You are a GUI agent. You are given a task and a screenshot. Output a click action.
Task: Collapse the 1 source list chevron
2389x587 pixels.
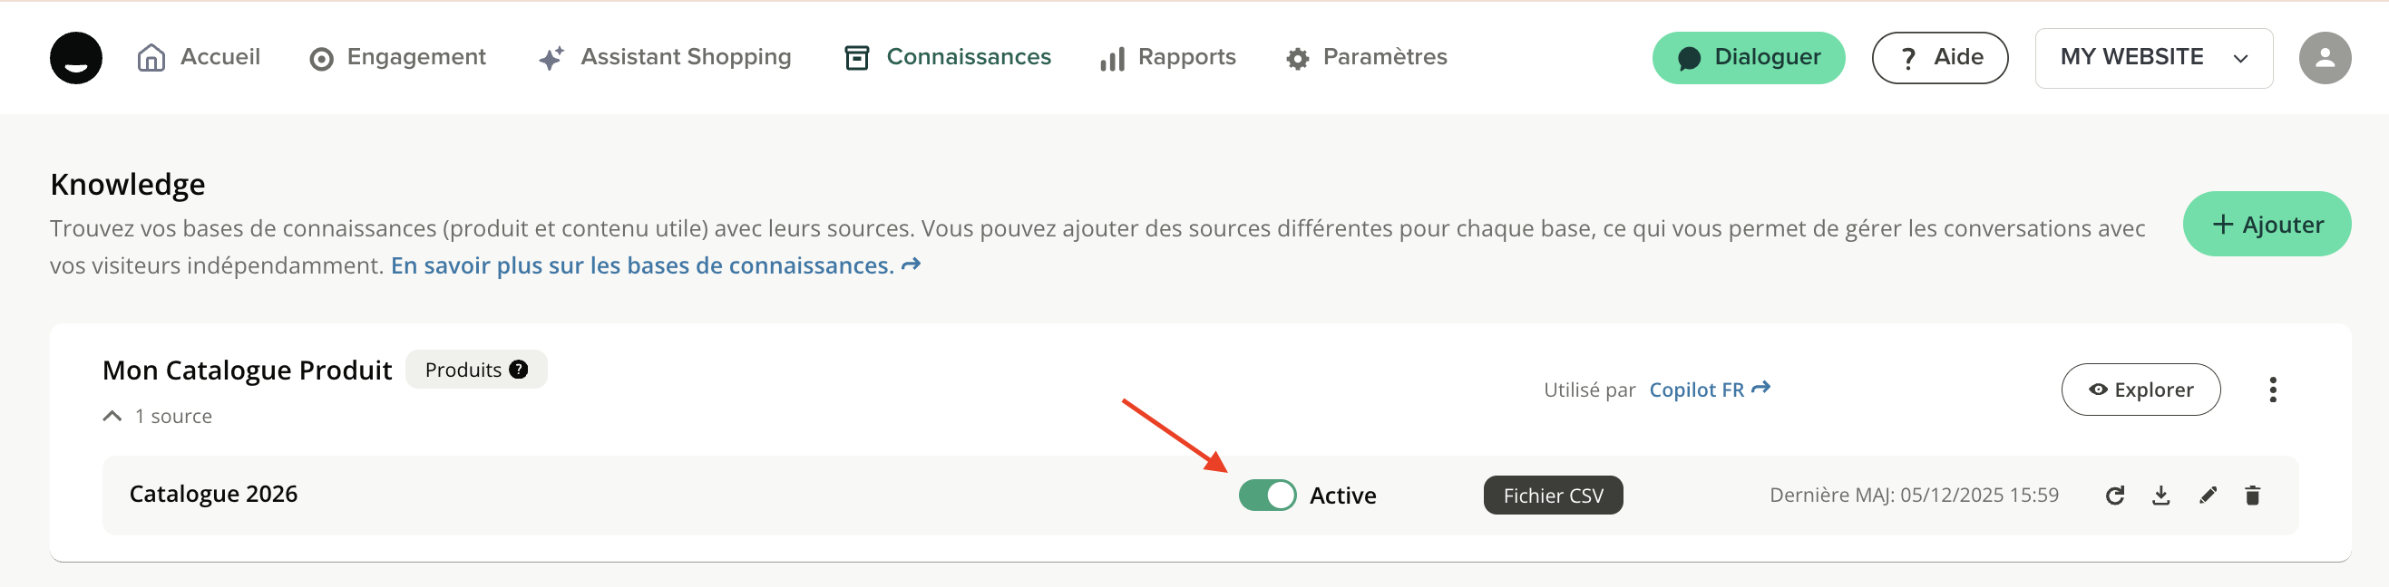point(112,417)
